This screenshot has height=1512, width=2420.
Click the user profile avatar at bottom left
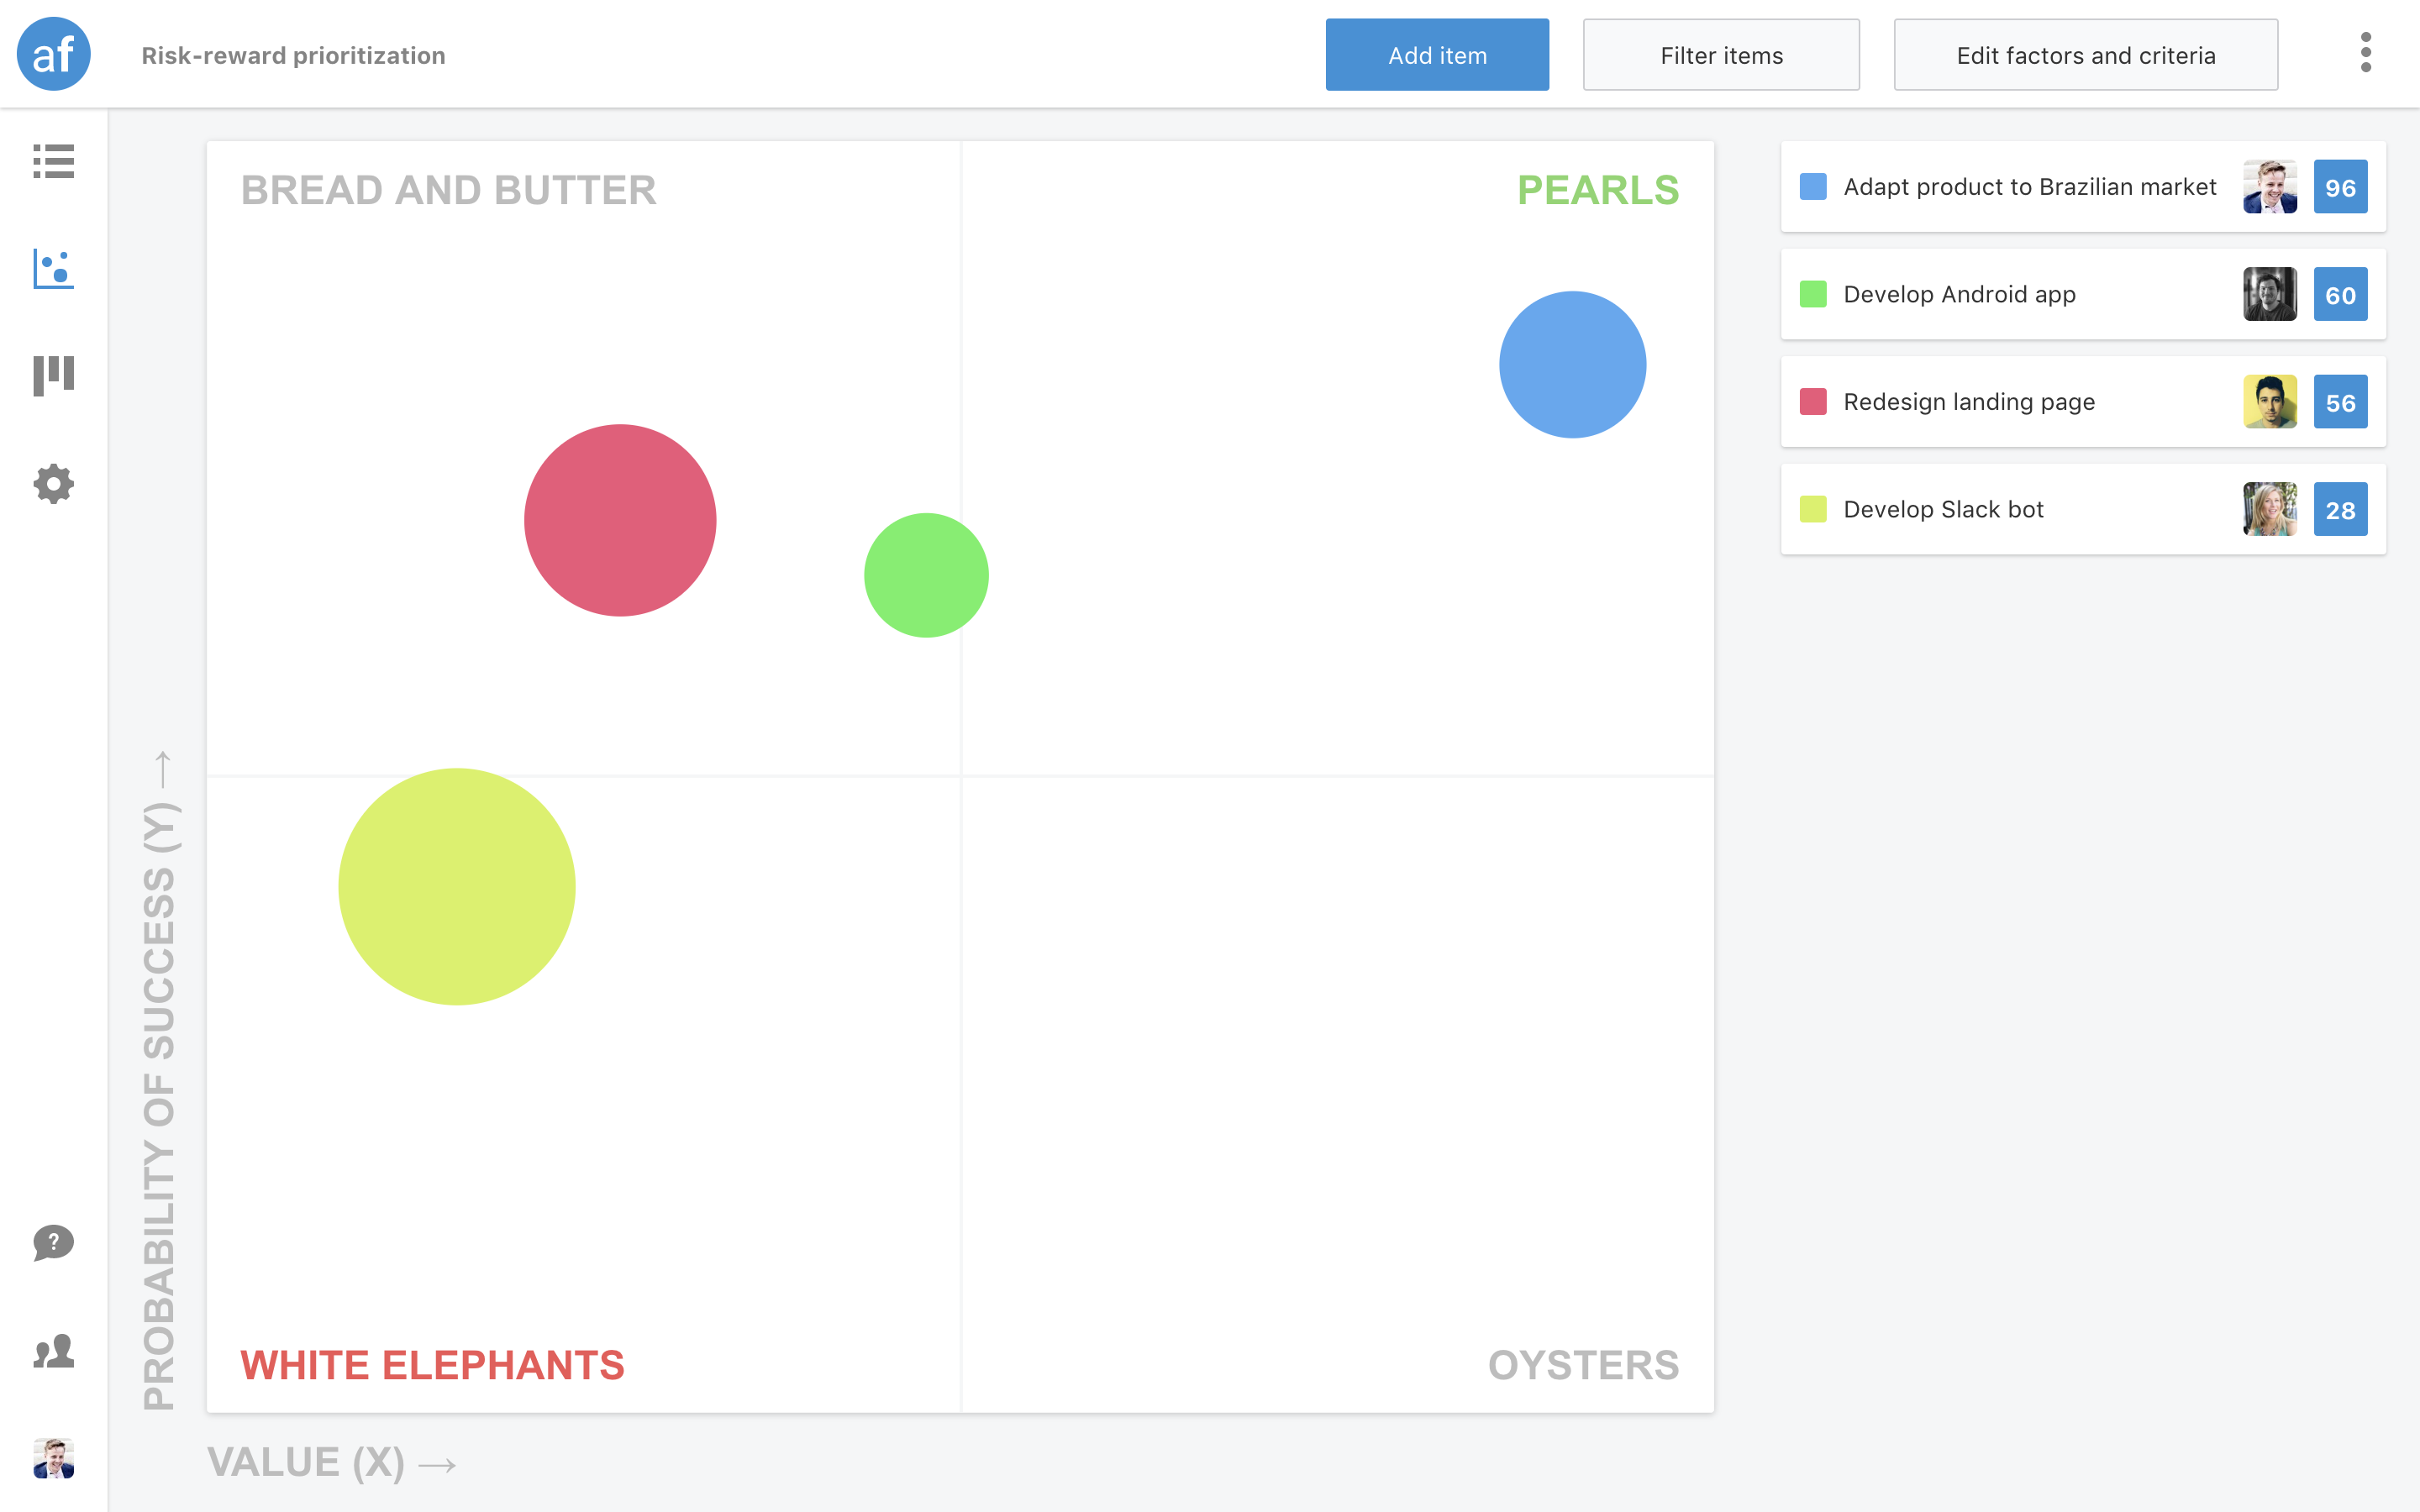53,1460
